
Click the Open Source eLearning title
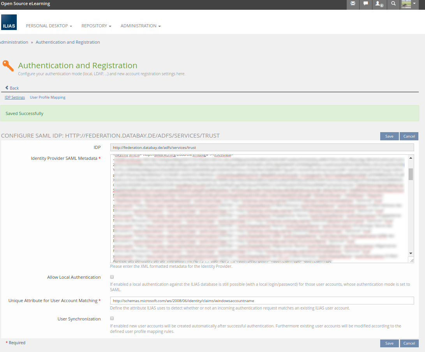pos(25,4)
